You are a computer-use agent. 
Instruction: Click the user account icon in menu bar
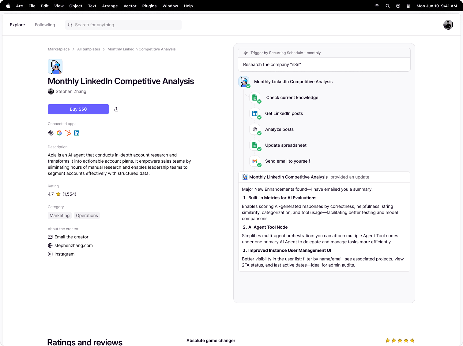[x=398, y=6]
